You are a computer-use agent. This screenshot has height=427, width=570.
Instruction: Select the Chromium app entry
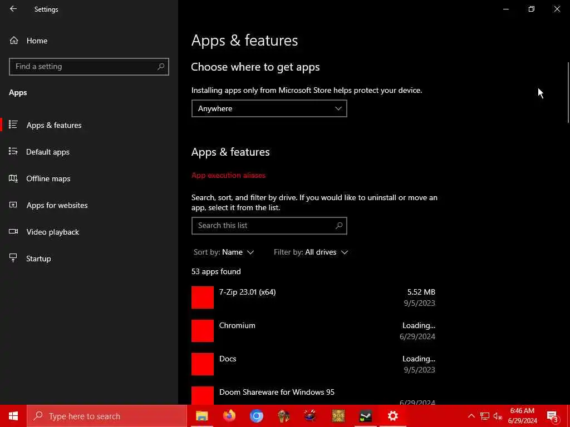[313, 331]
